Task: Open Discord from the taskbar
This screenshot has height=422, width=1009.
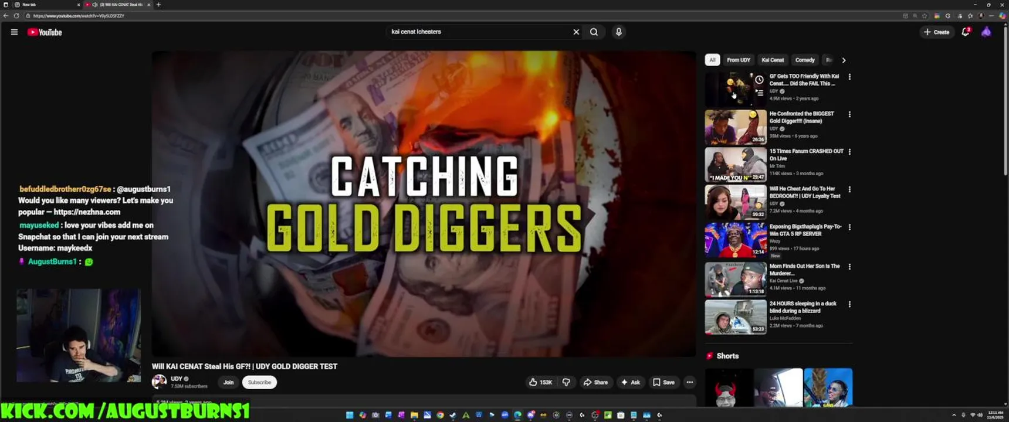Action: (x=531, y=415)
